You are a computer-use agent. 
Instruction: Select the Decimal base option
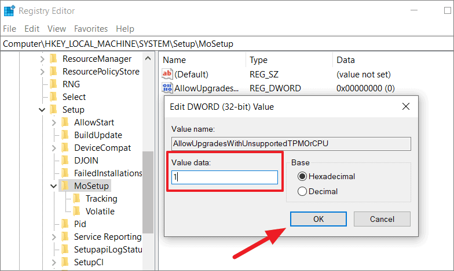302,191
